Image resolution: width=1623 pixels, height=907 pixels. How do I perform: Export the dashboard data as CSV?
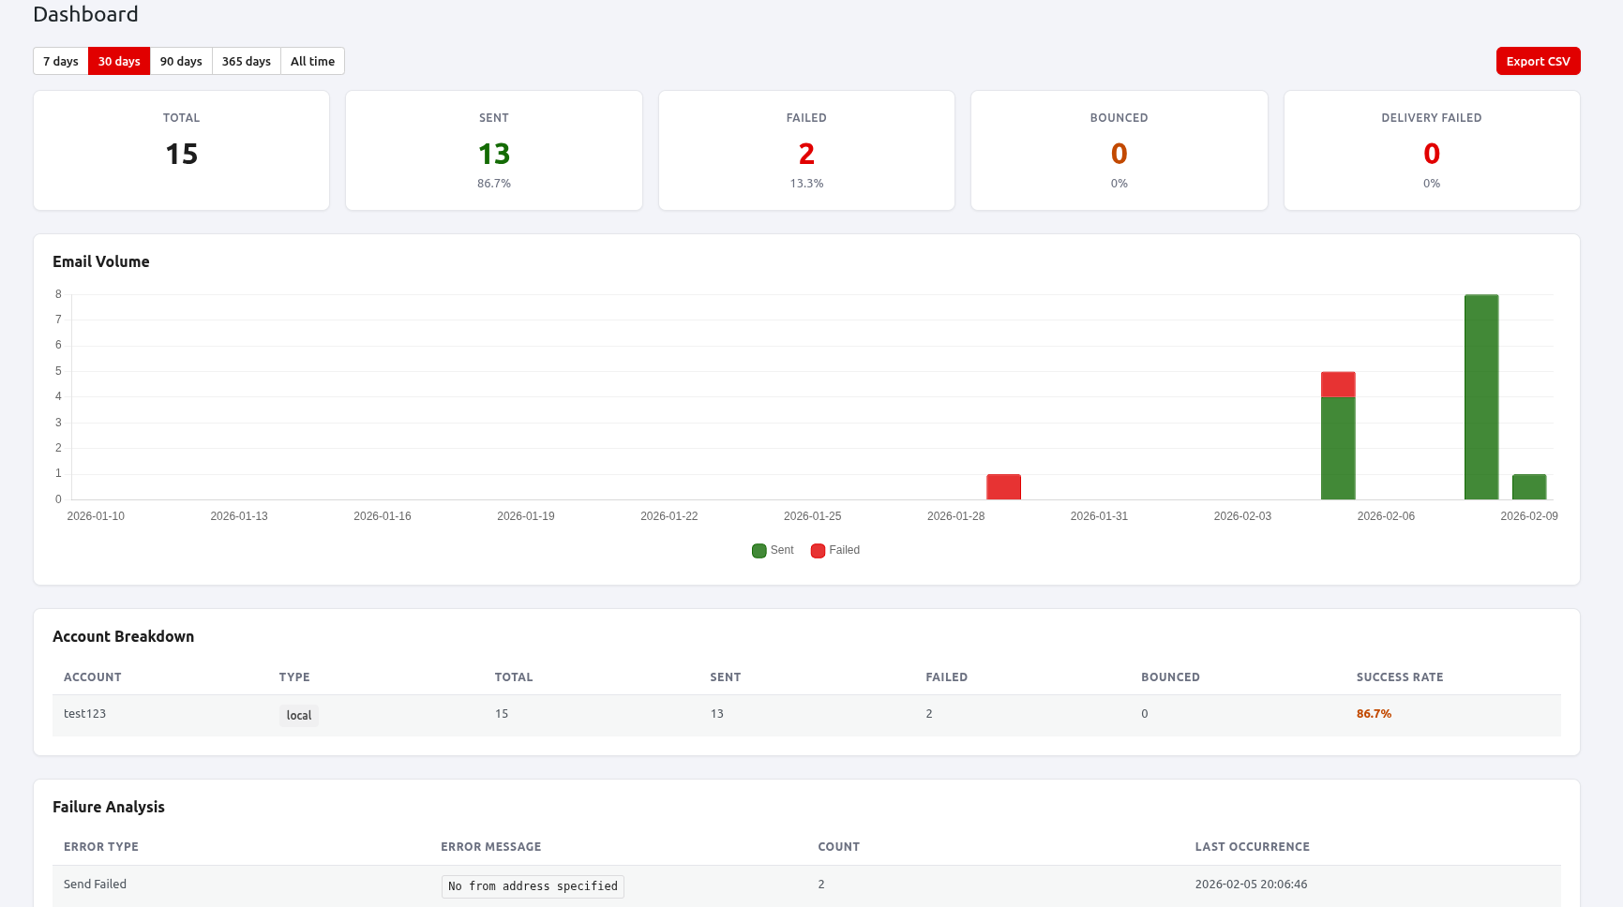pyautogui.click(x=1538, y=60)
